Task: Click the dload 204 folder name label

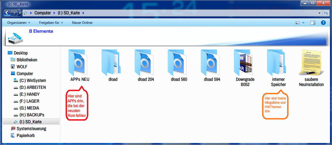Action: coord(146,80)
